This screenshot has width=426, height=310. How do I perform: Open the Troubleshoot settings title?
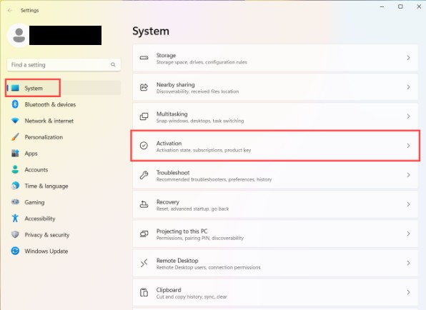pyautogui.click(x=173, y=172)
